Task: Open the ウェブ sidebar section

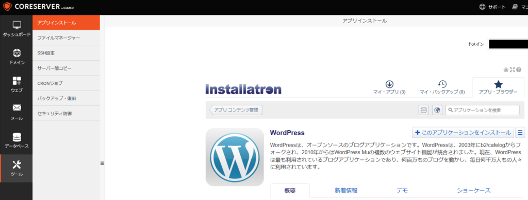Action: tap(16, 84)
